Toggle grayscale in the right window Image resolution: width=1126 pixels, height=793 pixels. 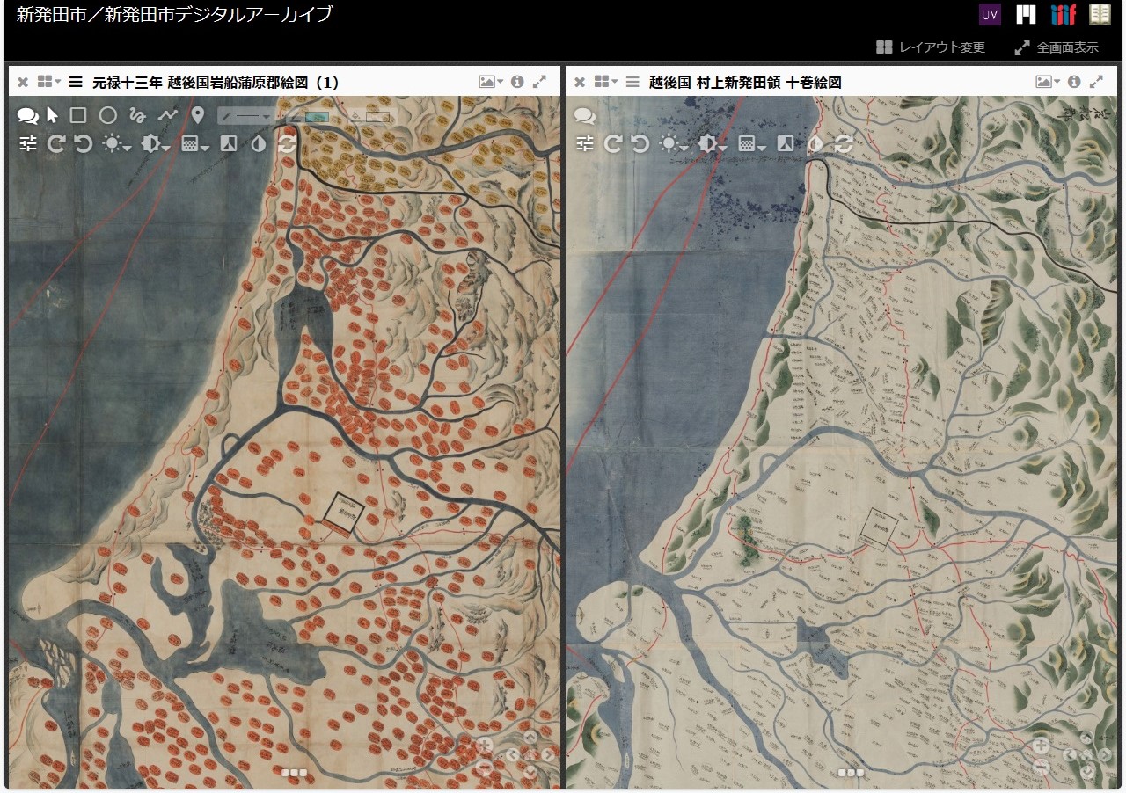pyautogui.click(x=786, y=143)
